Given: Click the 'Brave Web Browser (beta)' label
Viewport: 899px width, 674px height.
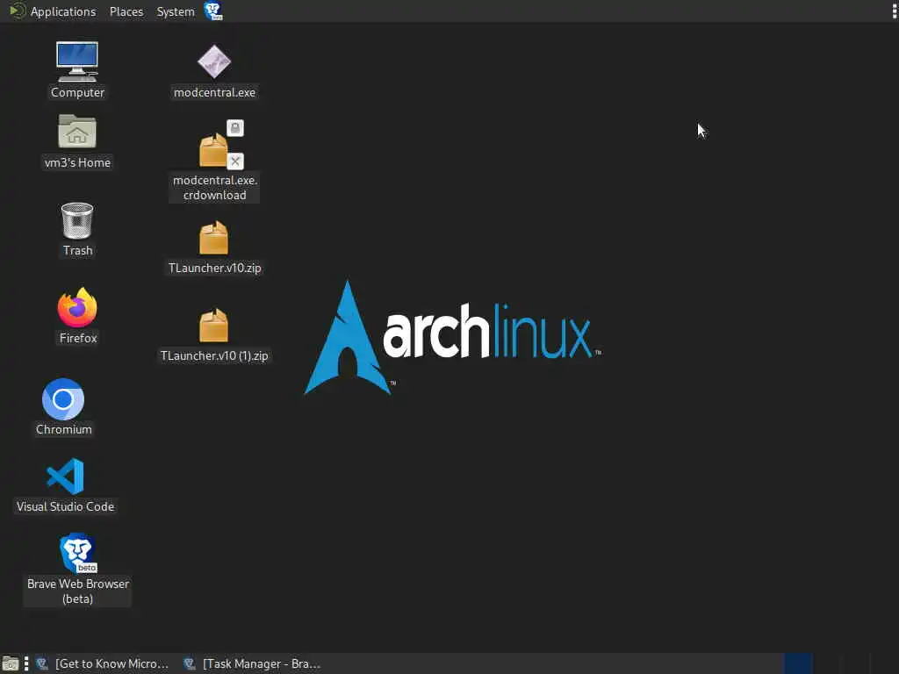Looking at the screenshot, I should point(78,592).
